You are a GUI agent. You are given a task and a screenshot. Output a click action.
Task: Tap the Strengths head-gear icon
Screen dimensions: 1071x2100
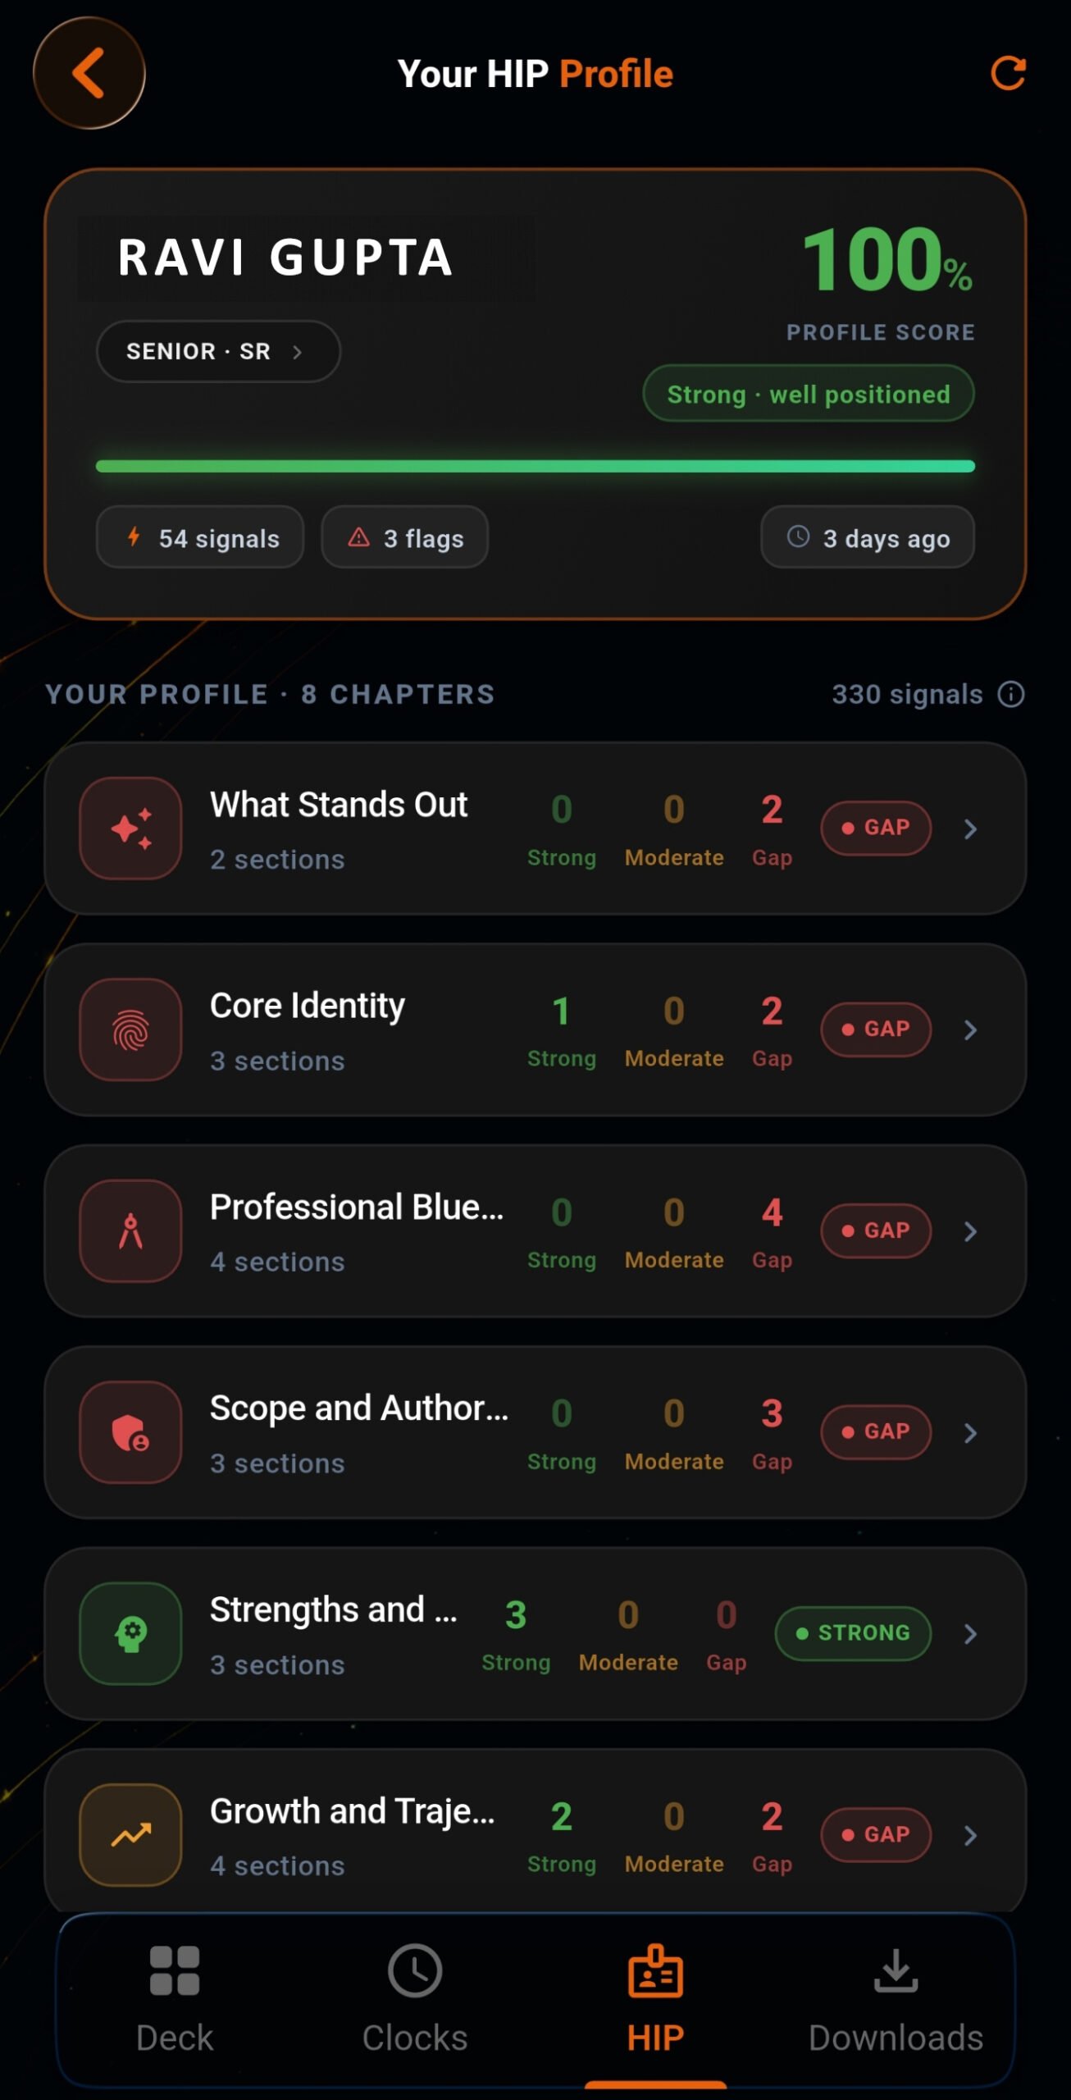130,1633
